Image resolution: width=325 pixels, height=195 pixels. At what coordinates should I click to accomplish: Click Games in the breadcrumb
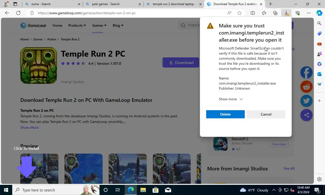point(38,39)
